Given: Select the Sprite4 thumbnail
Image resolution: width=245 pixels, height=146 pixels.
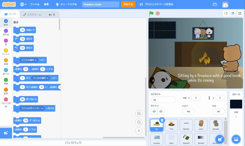Looking at the screenshot, I should pos(201,139).
